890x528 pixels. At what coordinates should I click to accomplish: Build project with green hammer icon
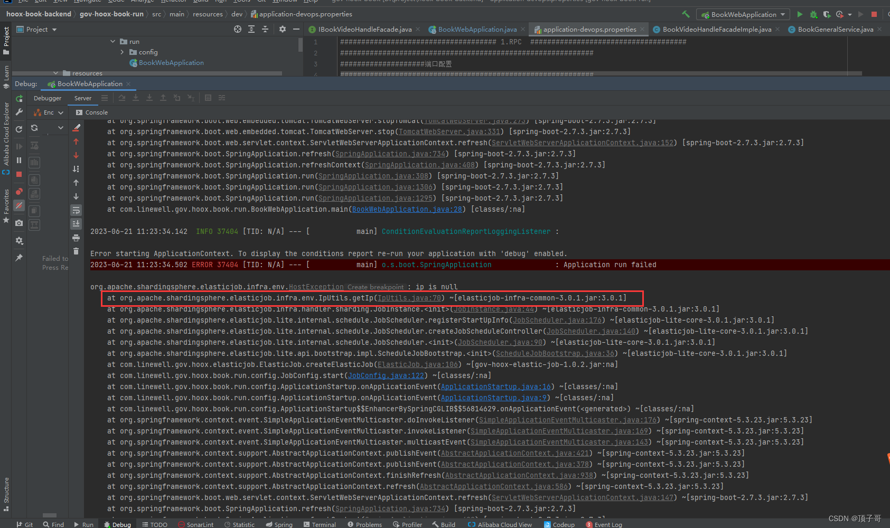click(686, 14)
